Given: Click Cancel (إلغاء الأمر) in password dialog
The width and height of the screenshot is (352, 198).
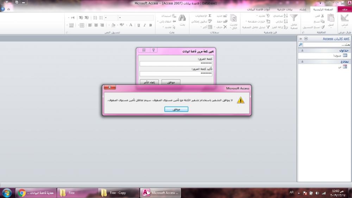Looking at the screenshot, I should pos(149,82).
